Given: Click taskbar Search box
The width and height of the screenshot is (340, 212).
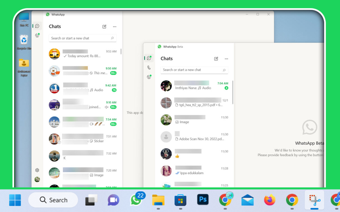Looking at the screenshot, I should (x=53, y=200).
